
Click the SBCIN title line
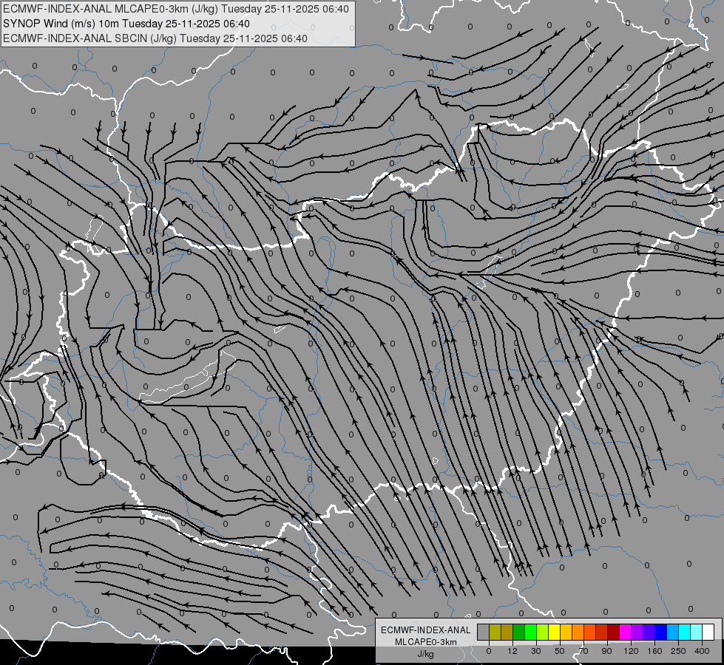tap(155, 38)
